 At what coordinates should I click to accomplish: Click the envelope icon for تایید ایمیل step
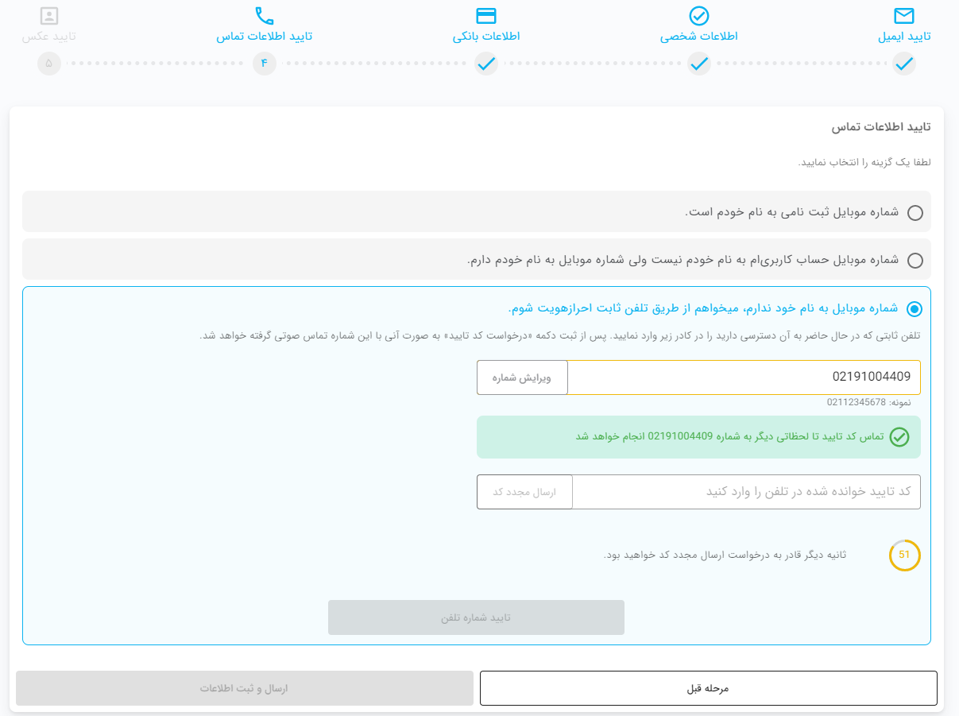coord(903,16)
